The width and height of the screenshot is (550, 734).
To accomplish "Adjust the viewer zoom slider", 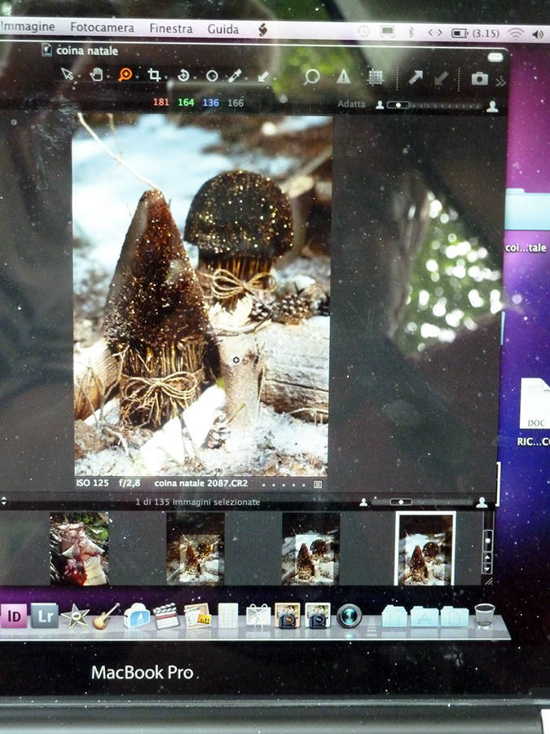I will click(x=397, y=105).
